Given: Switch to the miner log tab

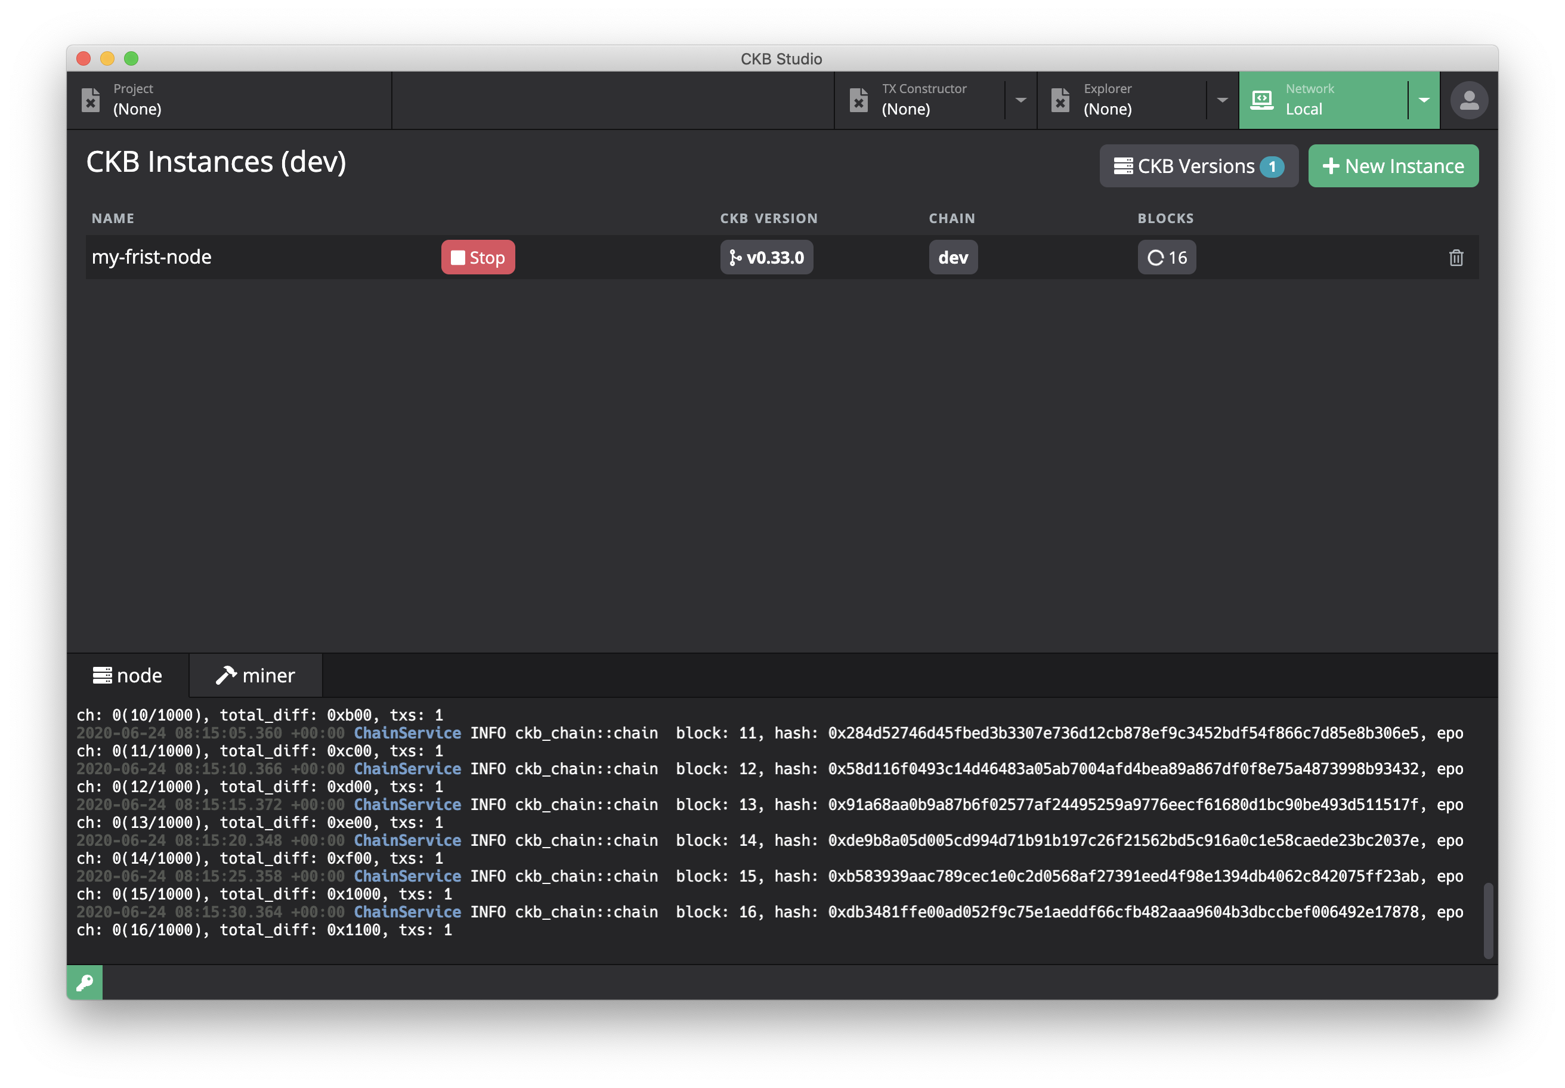Looking at the screenshot, I should pos(256,676).
